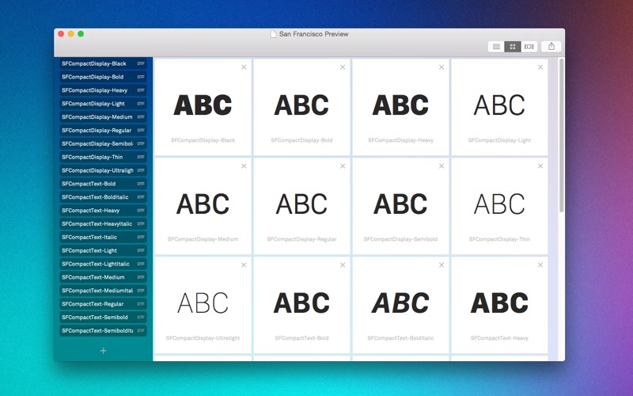Close the SFCompactDisplay-Ultralight preview card
The width and height of the screenshot is (633, 396).
click(x=244, y=265)
